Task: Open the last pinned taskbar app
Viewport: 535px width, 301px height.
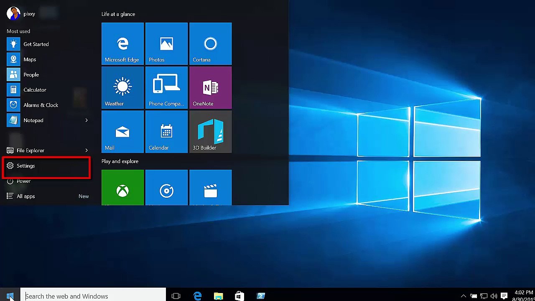Action: point(260,296)
